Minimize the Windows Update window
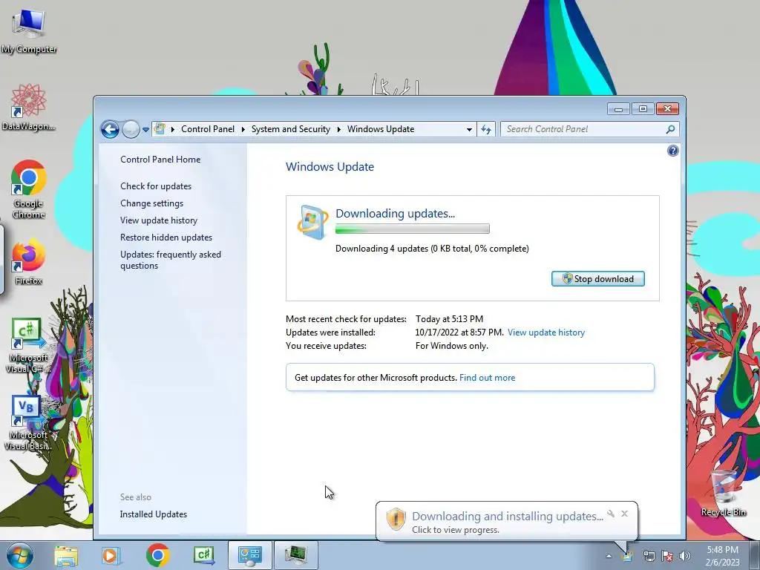This screenshot has width=760, height=570. (x=618, y=109)
